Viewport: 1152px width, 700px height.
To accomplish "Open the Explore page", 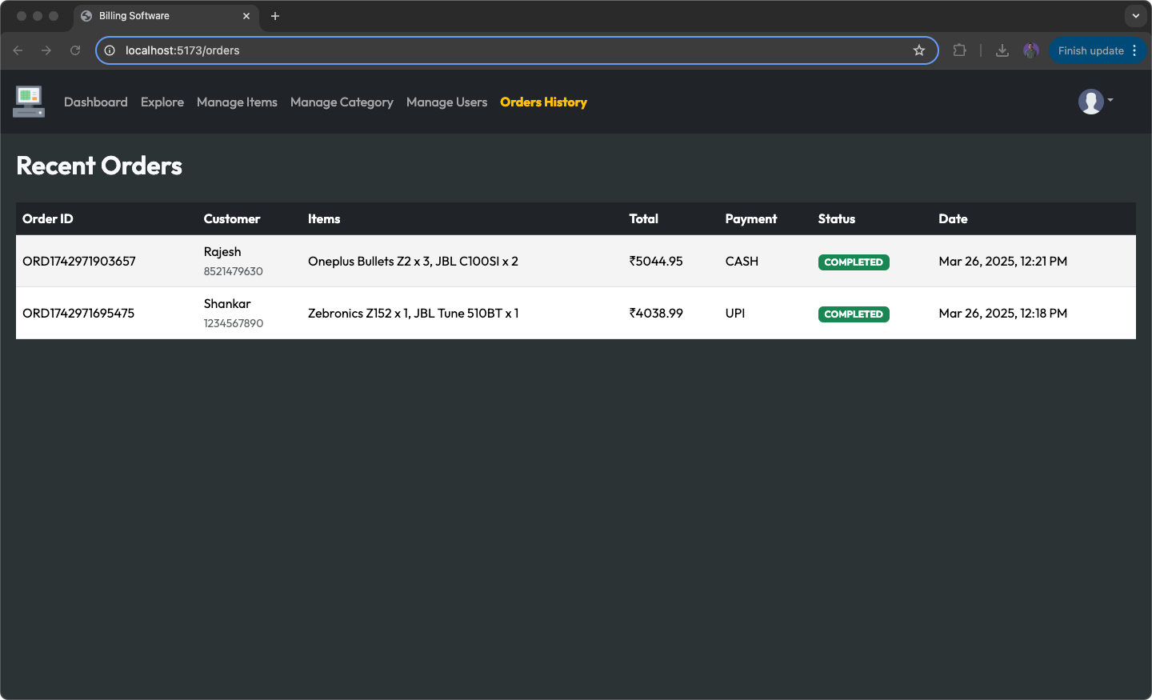I will click(162, 102).
